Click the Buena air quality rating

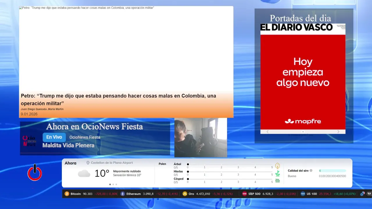(292, 176)
